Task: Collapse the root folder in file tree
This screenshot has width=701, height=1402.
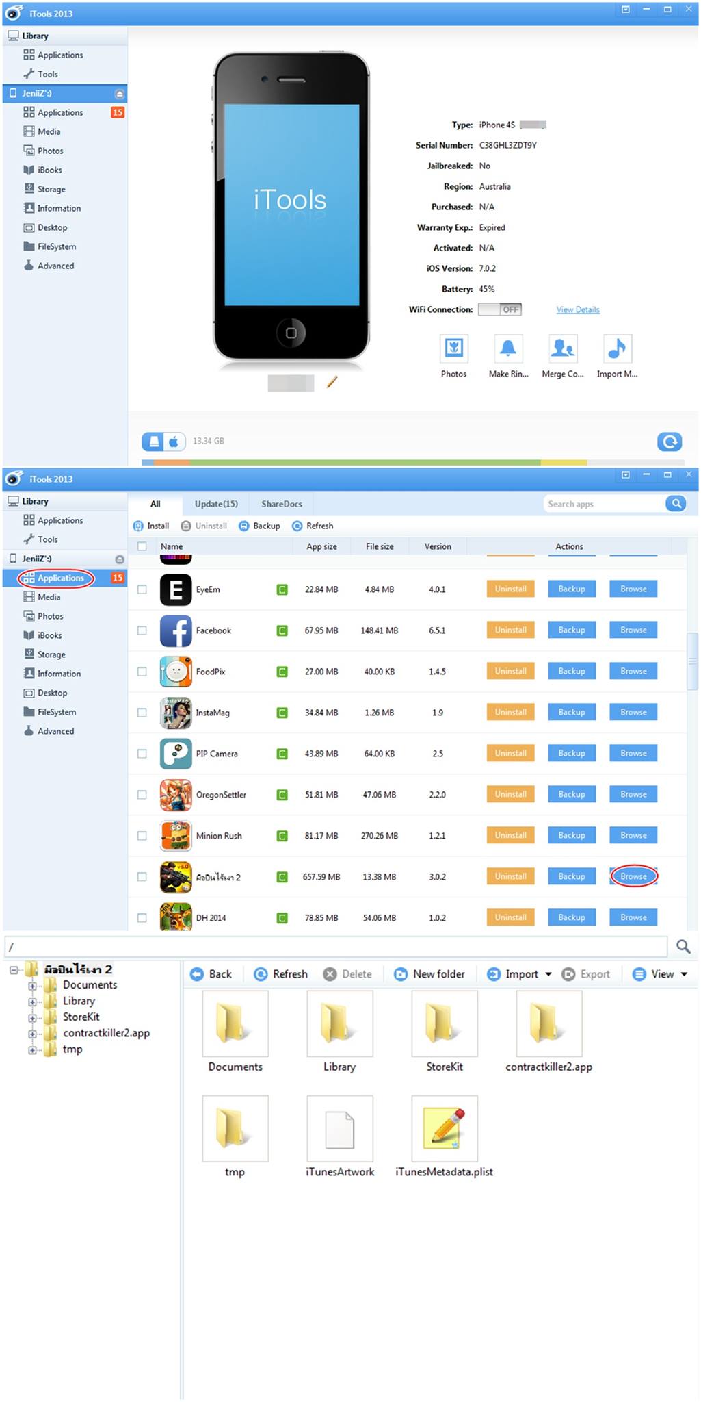Action: (x=14, y=970)
